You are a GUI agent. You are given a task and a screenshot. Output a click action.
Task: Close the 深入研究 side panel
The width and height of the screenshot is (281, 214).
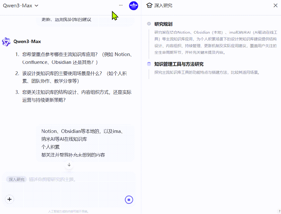(275, 5)
